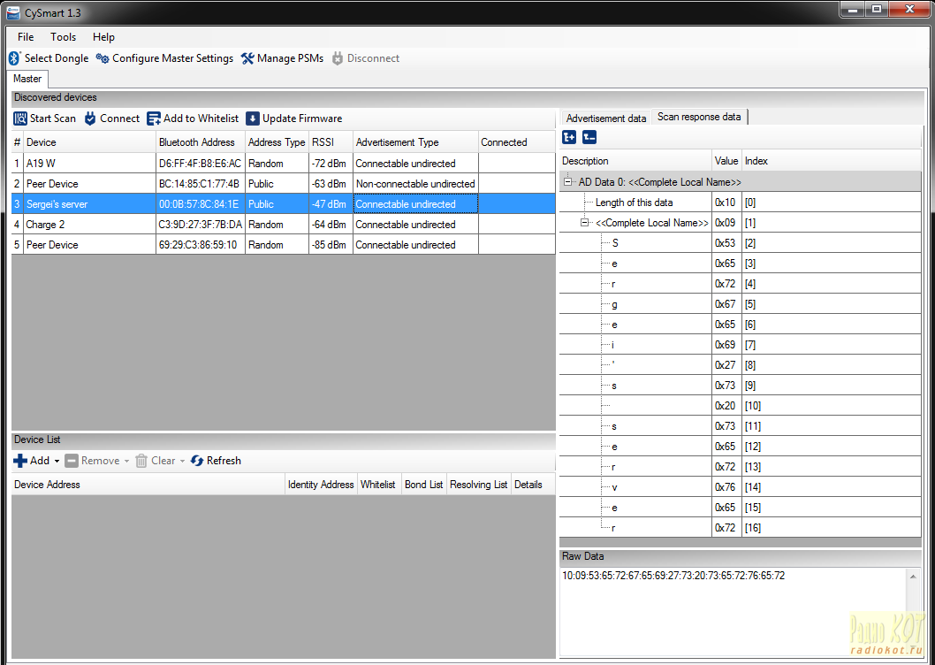
Task: Click the Advertisement Type column header
Action: [415, 142]
